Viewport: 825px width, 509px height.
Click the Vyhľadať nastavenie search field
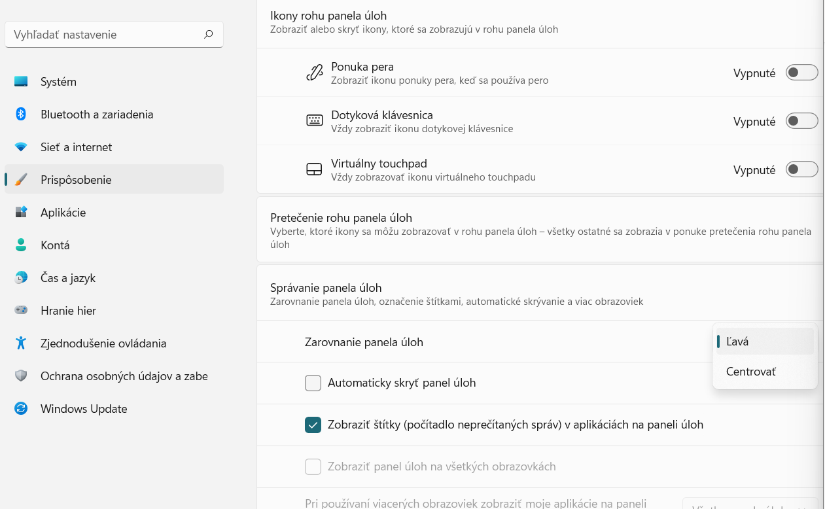(105, 35)
